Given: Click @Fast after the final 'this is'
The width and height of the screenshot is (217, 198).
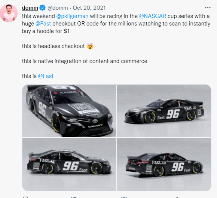Looking at the screenshot, I should [x=46, y=76].
